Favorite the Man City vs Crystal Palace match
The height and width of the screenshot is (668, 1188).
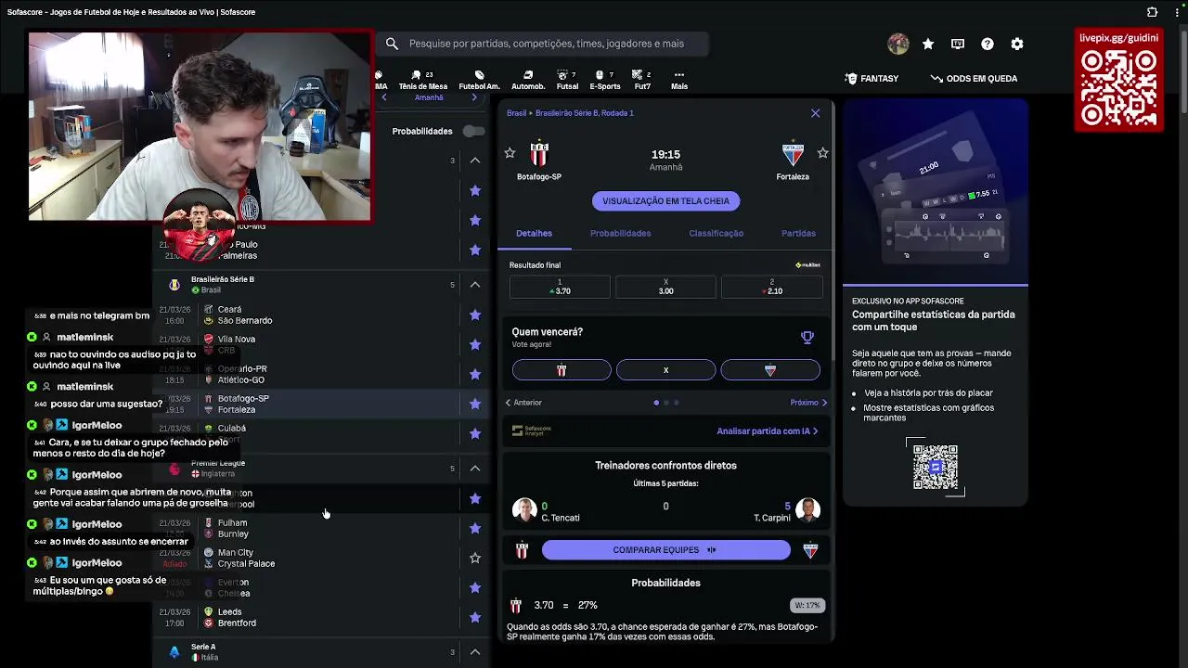[475, 558]
